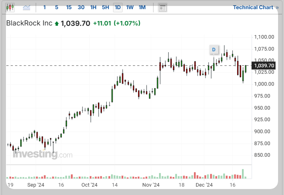Image resolution: width=284 pixels, height=195 pixels.
Task: Click the BlackRock Inc title
Action: click(29, 23)
